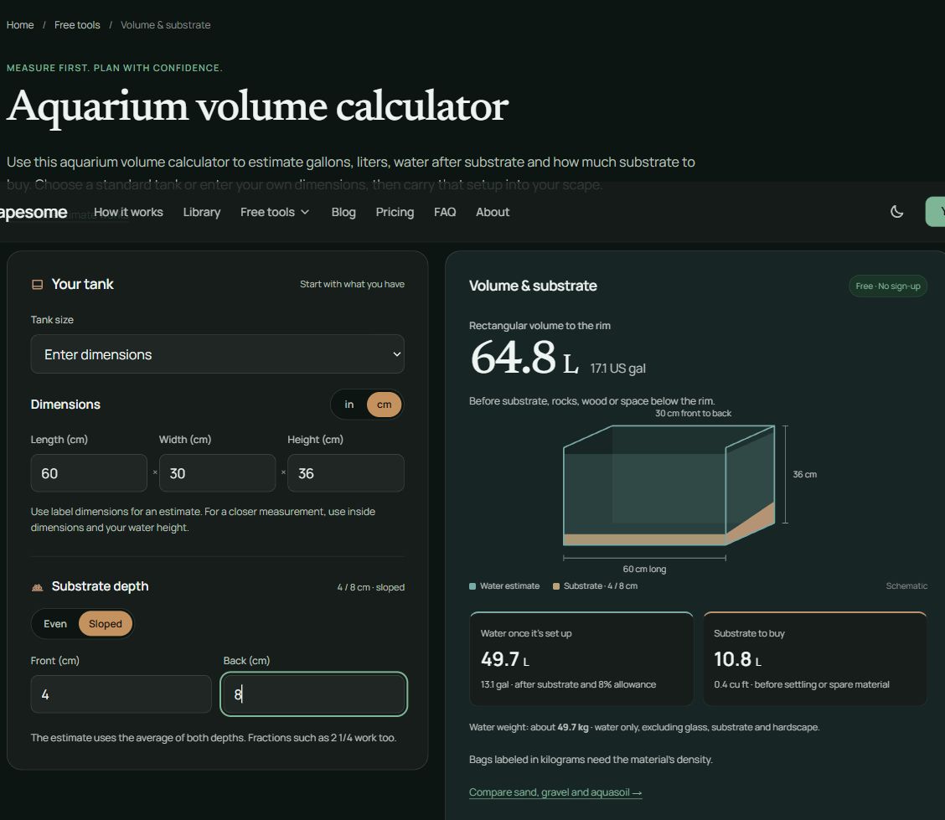
Task: Switch dimension units to inches
Action: coord(349,405)
